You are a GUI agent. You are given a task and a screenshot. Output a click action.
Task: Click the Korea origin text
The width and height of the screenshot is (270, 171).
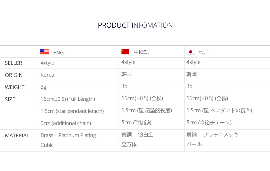point(47,75)
